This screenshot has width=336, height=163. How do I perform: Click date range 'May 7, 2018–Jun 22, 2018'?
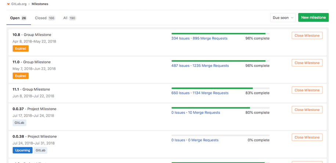tap(34, 69)
